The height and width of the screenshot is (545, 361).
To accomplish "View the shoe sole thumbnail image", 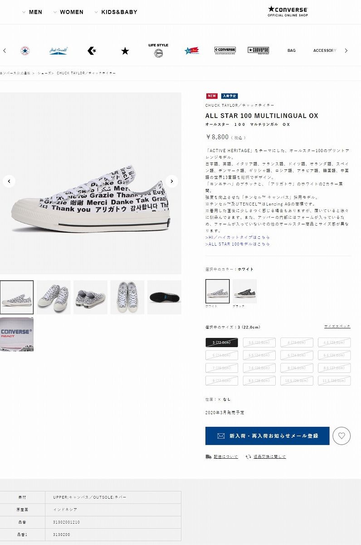I will coord(164,297).
